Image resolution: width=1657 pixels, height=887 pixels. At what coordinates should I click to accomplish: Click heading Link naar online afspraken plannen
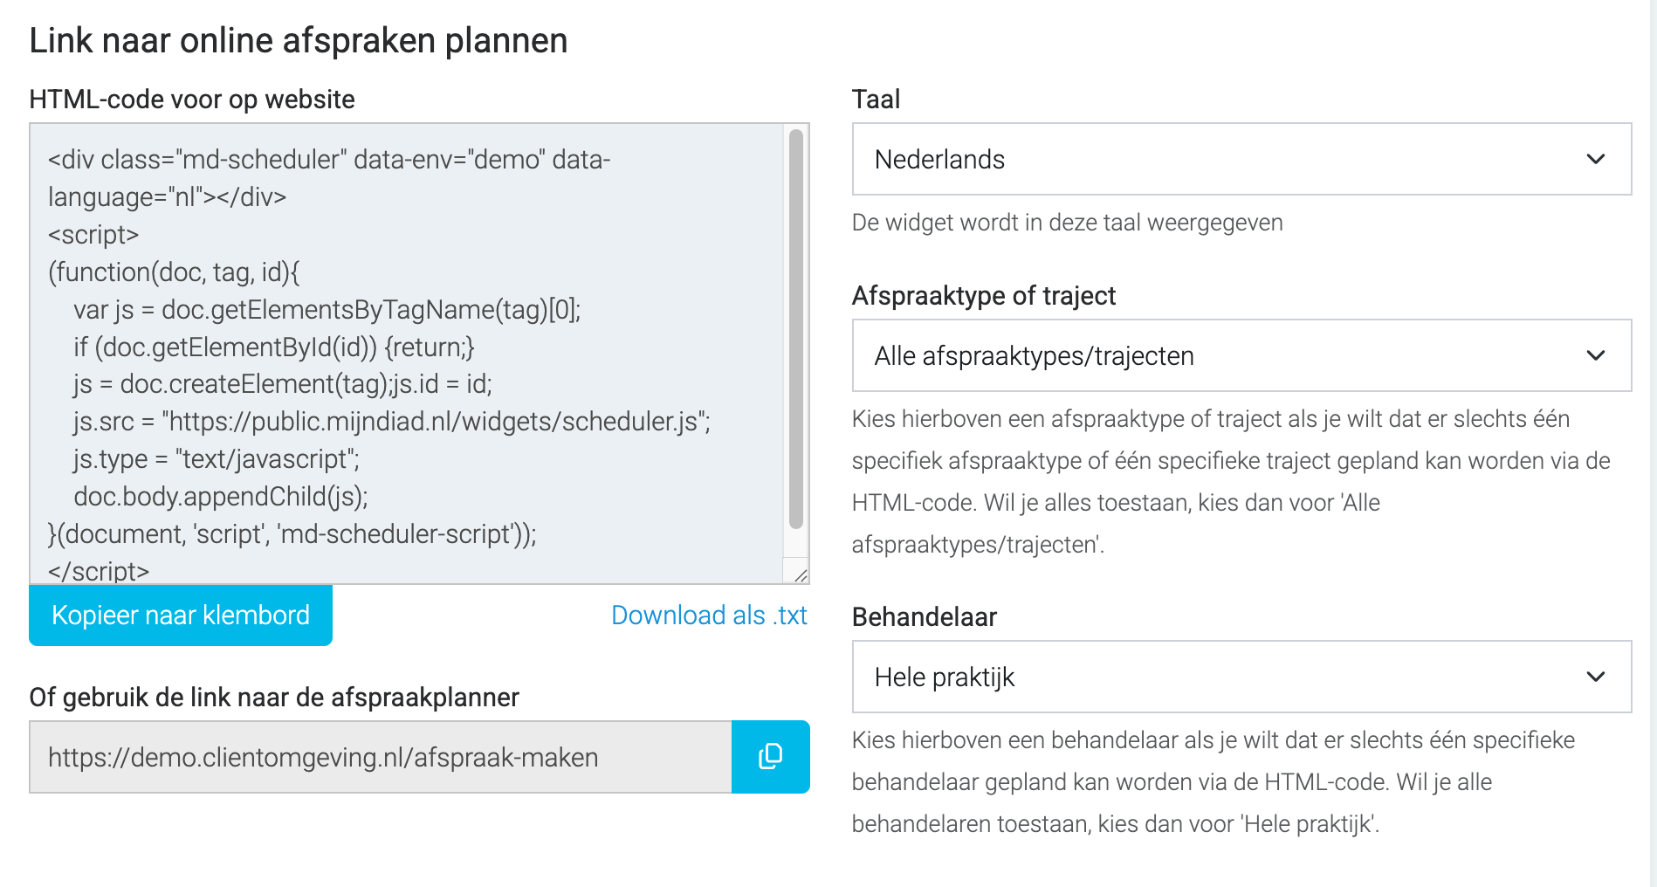[x=299, y=41]
